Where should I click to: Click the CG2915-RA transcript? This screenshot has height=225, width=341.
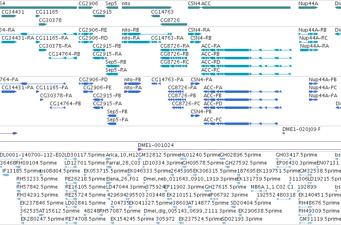tap(100, 58)
